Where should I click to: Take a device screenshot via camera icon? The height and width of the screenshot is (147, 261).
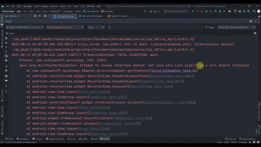point(7,76)
